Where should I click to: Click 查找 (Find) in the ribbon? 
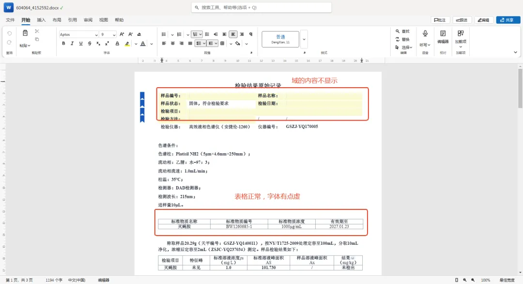point(402,32)
